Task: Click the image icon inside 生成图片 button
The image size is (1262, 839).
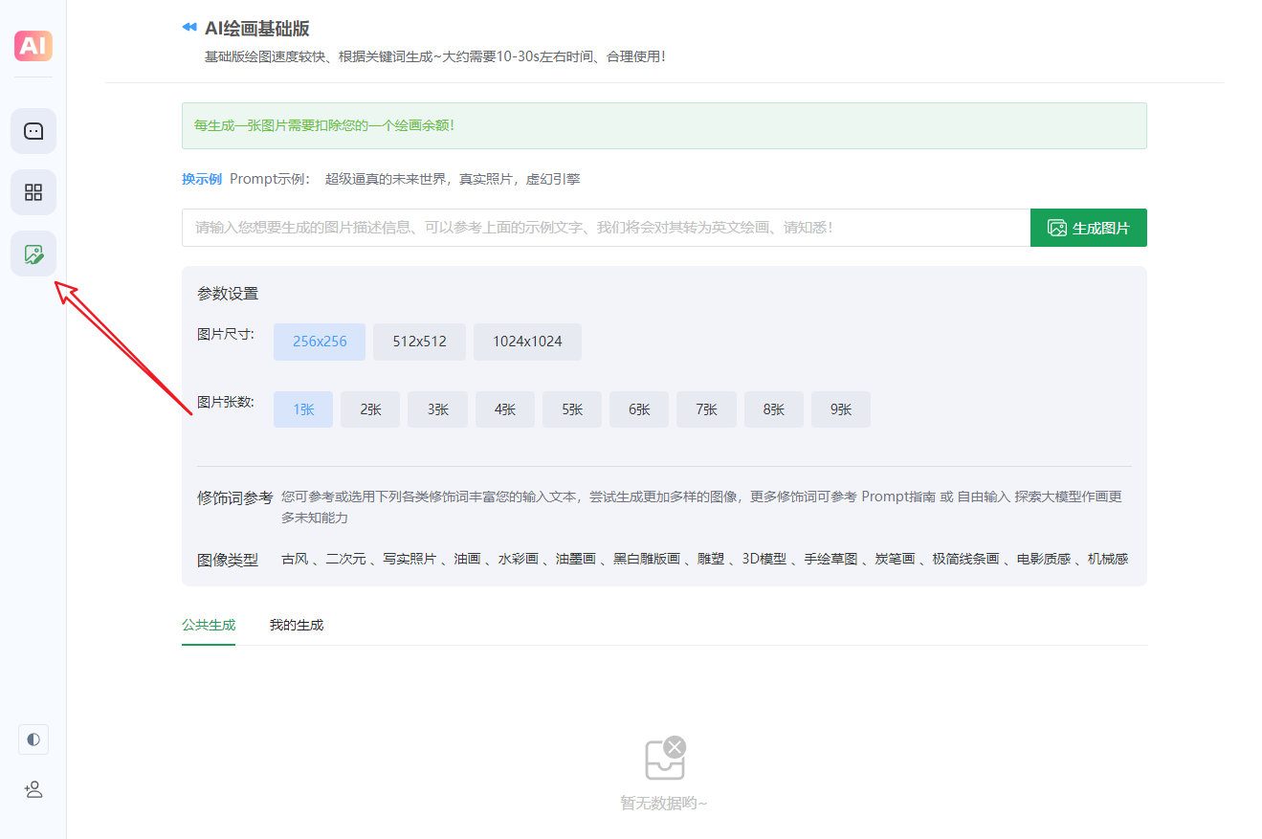Action: (x=1055, y=227)
